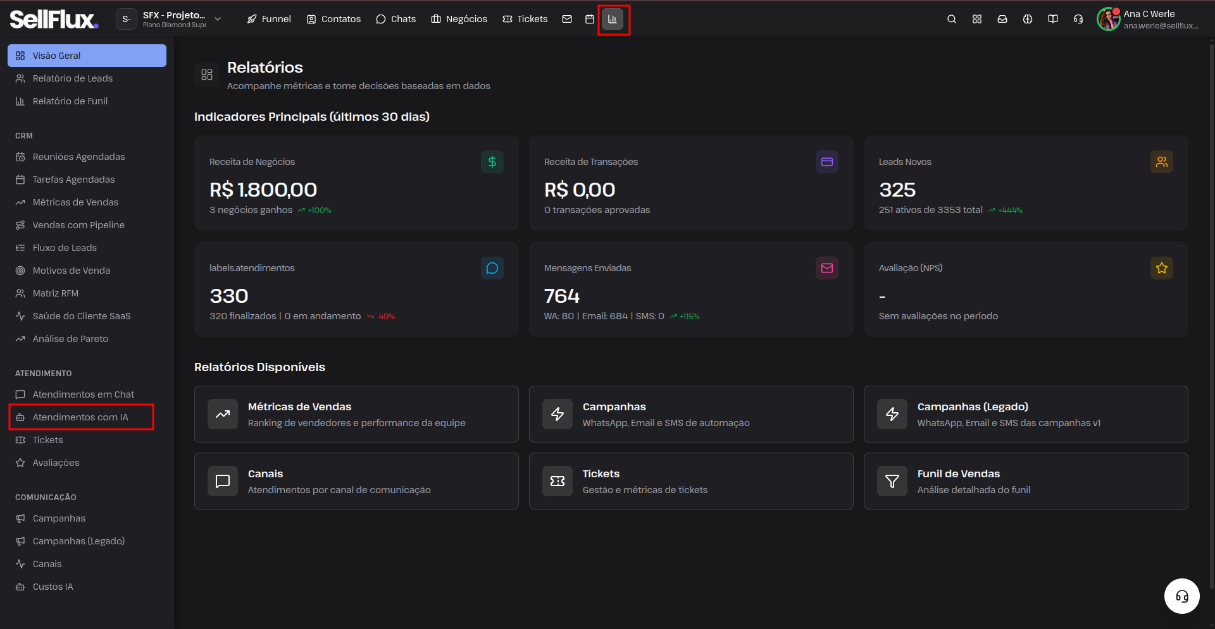The image size is (1215, 629).
Task: Open the Funil de Vendas report card
Action: click(x=1026, y=481)
